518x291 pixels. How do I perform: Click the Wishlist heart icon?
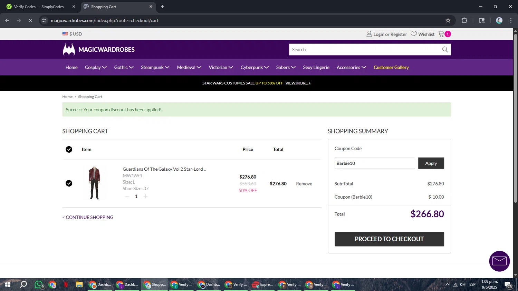[x=414, y=34]
